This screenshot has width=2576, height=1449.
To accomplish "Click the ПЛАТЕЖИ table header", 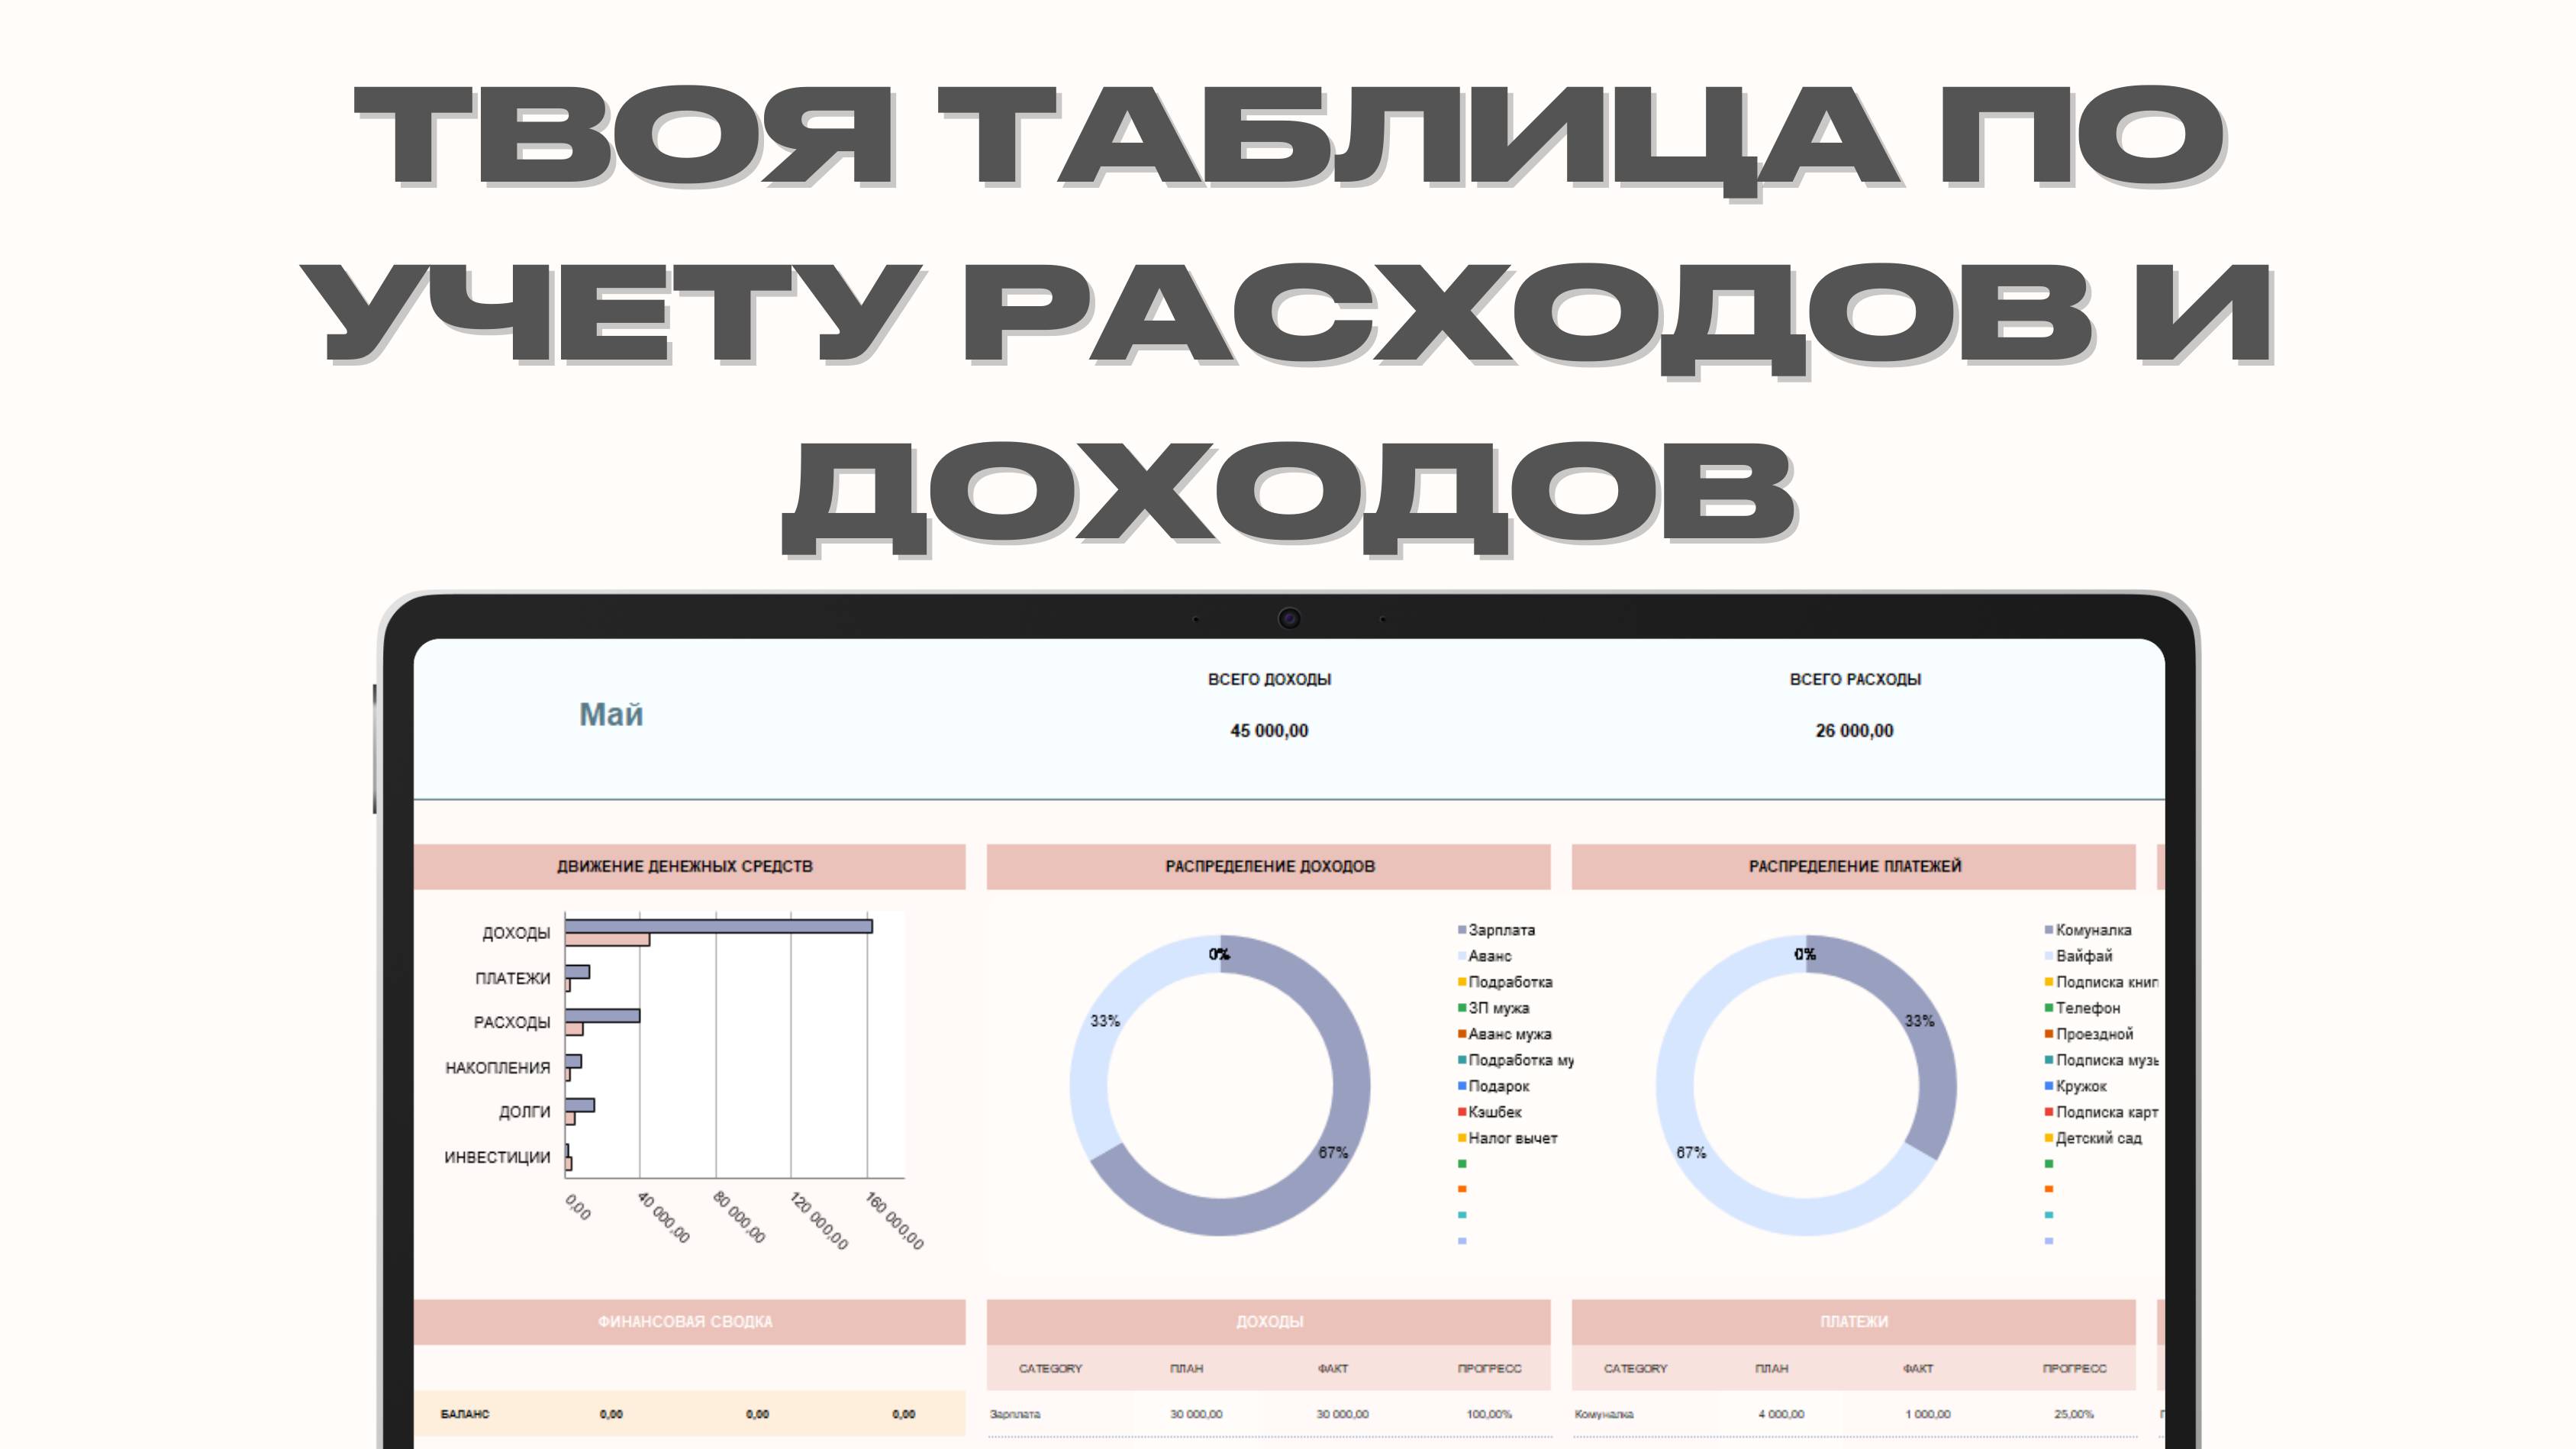I will pyautogui.click(x=1854, y=1321).
